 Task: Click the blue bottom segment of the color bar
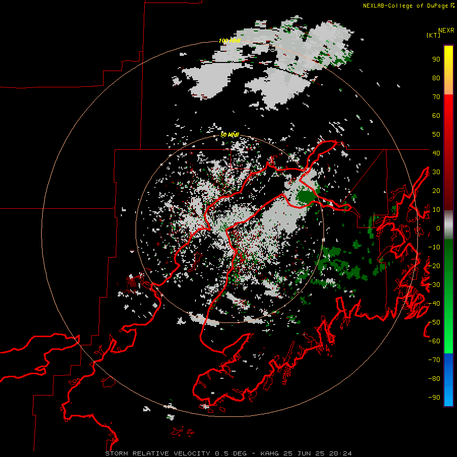coord(448,380)
